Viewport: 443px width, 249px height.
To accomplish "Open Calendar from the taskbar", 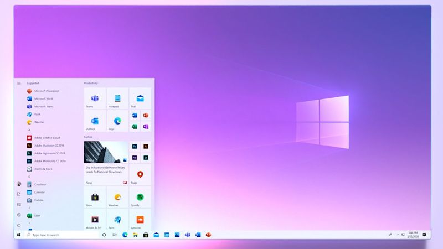I will point(167,235).
